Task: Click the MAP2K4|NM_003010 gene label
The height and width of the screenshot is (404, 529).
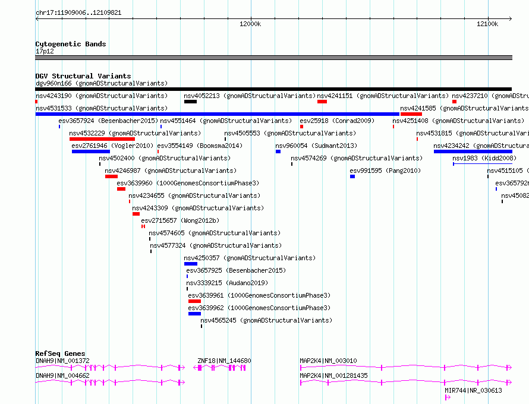Action: point(328,361)
